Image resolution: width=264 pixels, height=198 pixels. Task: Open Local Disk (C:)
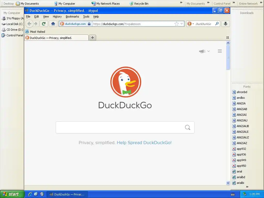(12, 24)
